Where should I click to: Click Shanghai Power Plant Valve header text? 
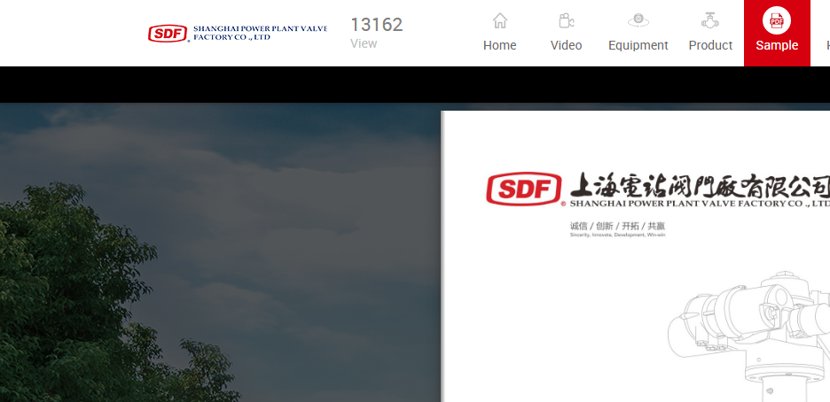[x=260, y=33]
